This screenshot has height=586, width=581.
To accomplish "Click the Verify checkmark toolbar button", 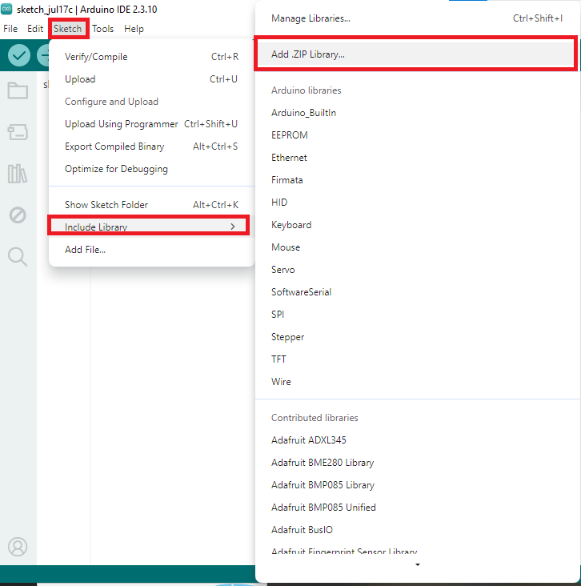I will point(19,55).
